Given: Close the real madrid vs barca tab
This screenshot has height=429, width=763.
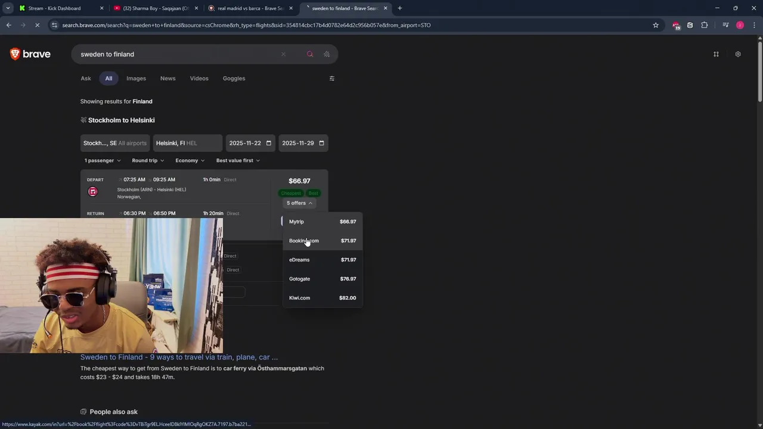Looking at the screenshot, I should click(x=291, y=8).
